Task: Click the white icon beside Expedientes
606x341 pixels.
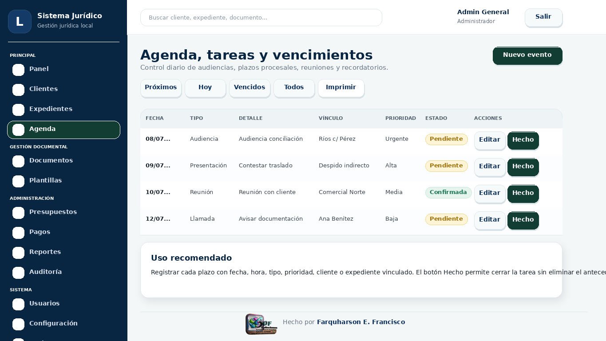Action: [x=18, y=110]
